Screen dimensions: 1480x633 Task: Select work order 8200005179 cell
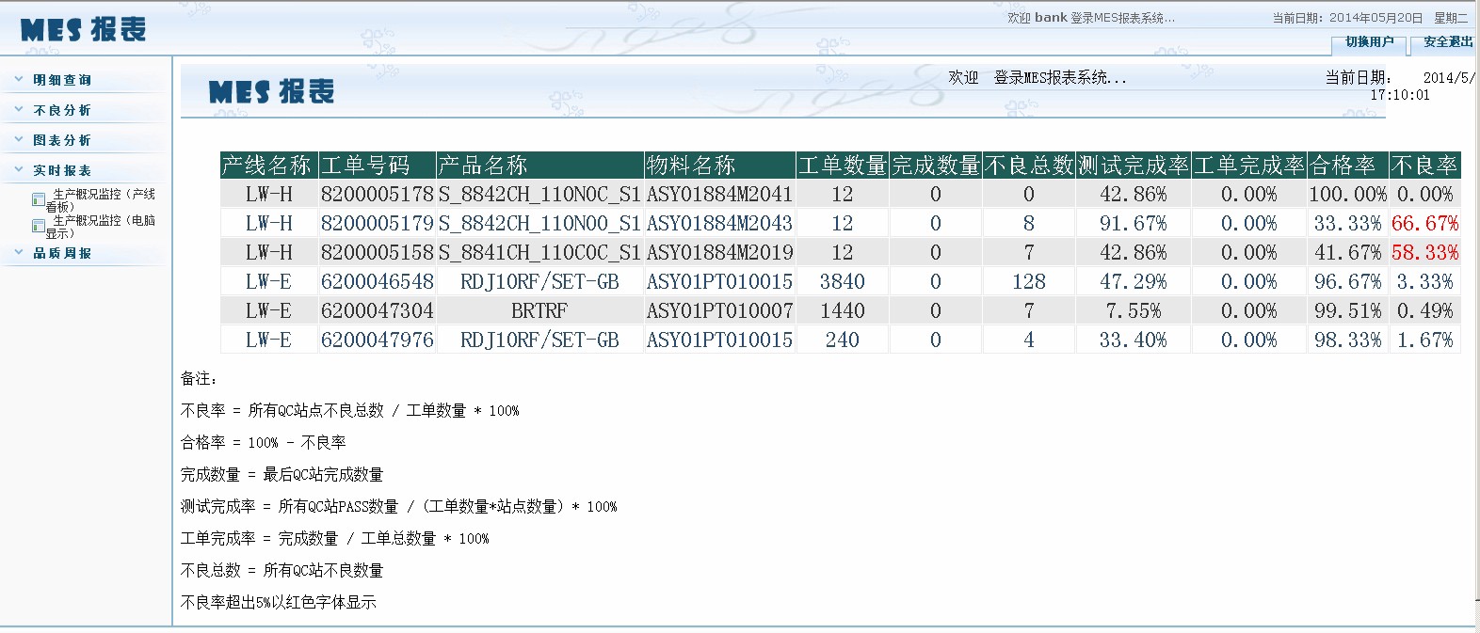(377, 224)
